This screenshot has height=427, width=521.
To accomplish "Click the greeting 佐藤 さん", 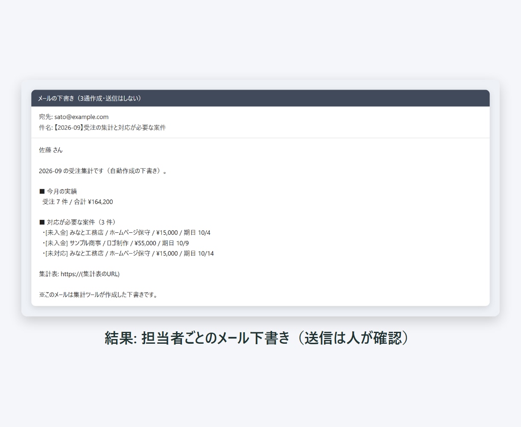I will (50, 150).
